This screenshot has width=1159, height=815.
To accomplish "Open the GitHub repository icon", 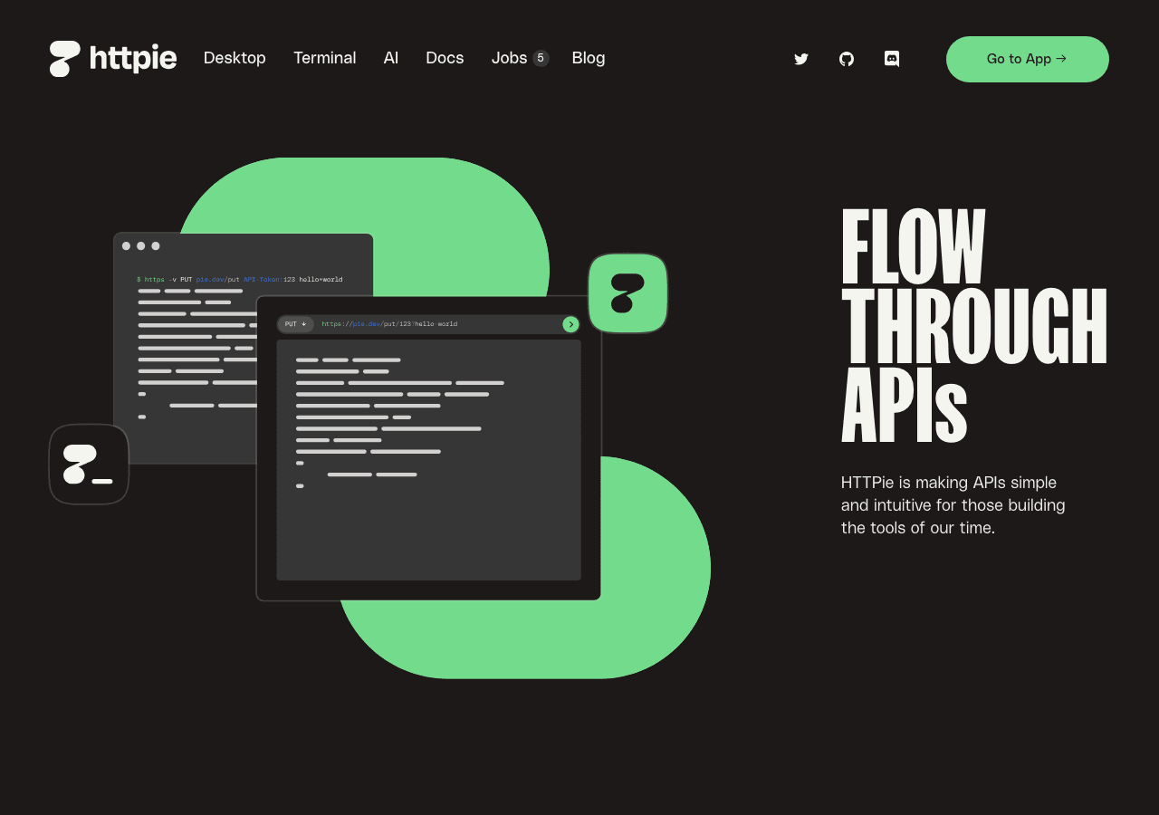I will (x=847, y=59).
